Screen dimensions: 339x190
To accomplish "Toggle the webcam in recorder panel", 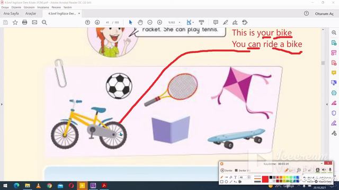I will [318, 170].
